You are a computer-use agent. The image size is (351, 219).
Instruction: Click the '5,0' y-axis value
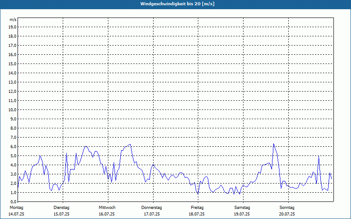(14, 155)
